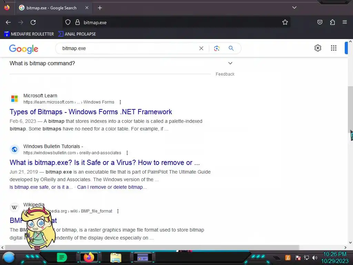The width and height of the screenshot is (353, 265).
Task: Click the forward navigation arrow
Action: coord(21,22)
